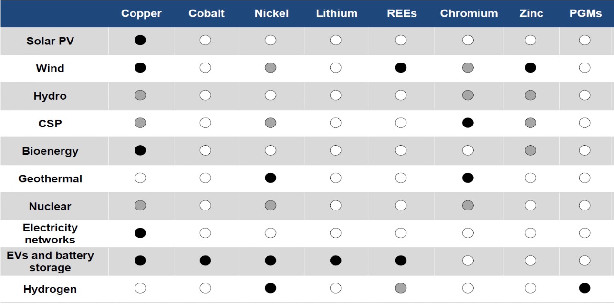Select the gray Zinc circle for Bioenergy
This screenshot has height=304, width=614.
point(530,151)
